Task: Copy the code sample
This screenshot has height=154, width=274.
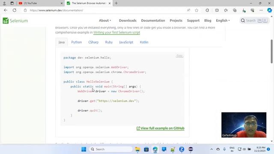Action: [179, 56]
